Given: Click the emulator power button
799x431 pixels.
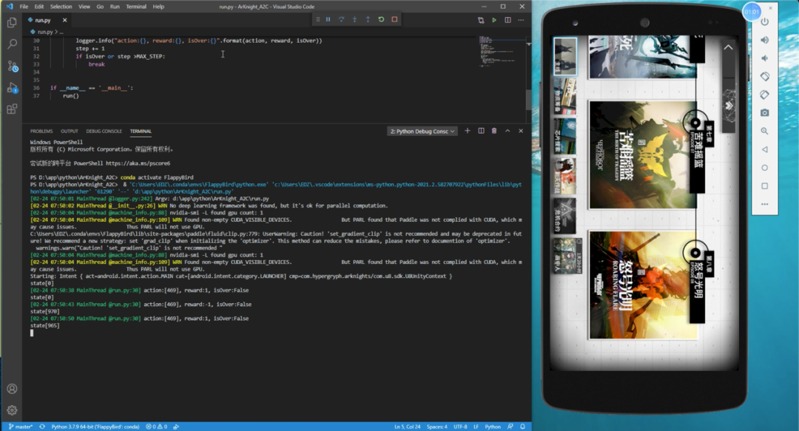Looking at the screenshot, I should [764, 22].
